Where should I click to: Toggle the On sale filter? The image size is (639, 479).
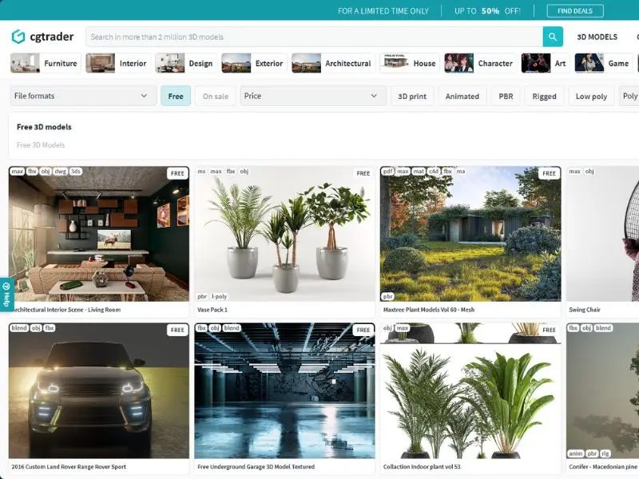coord(216,96)
